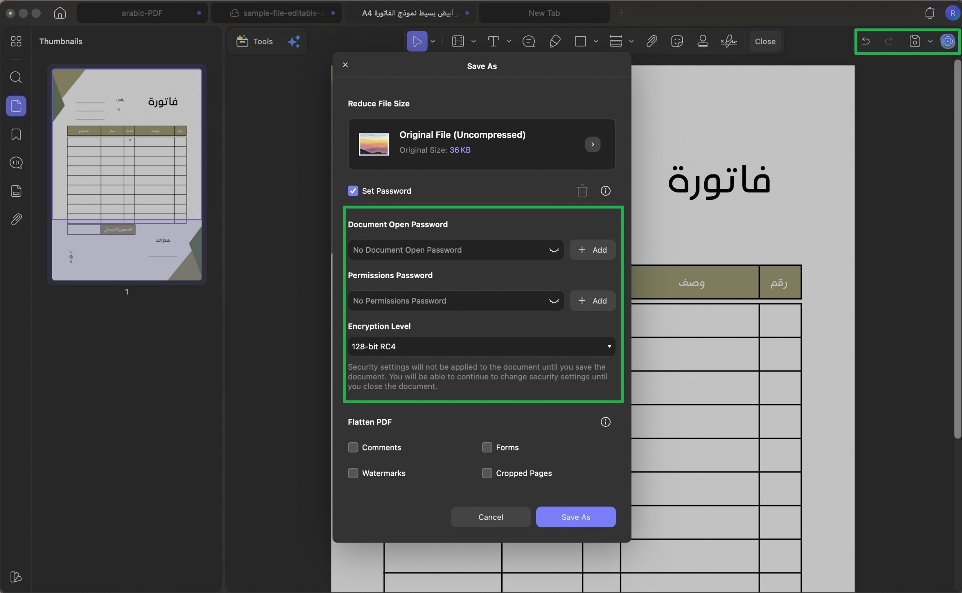Check the Watermarks flatten checkbox

352,473
